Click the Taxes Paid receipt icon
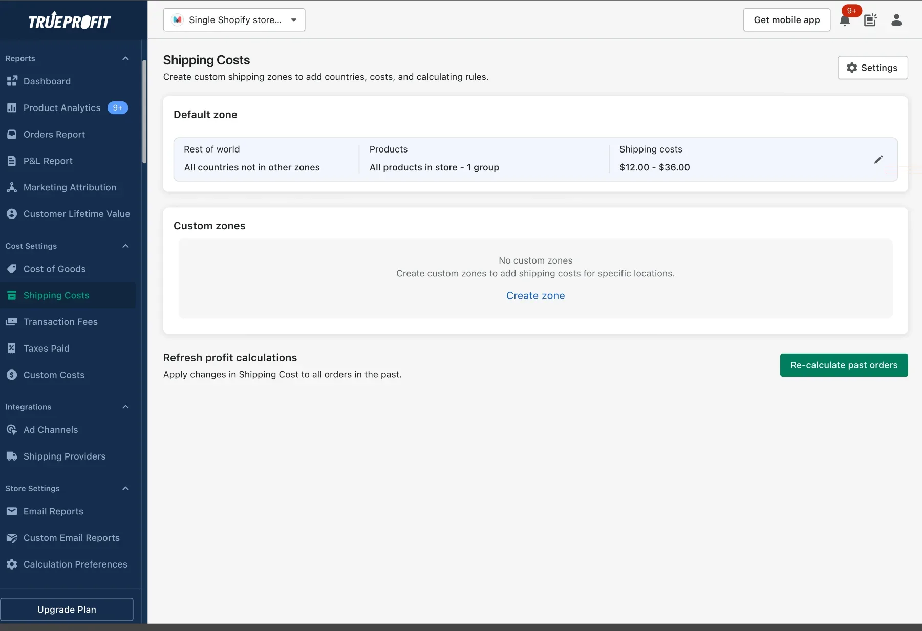 (12, 349)
